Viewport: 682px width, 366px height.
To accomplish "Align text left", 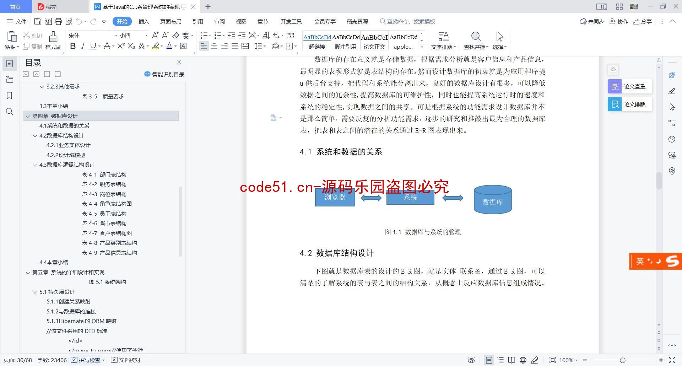I will point(204,46).
